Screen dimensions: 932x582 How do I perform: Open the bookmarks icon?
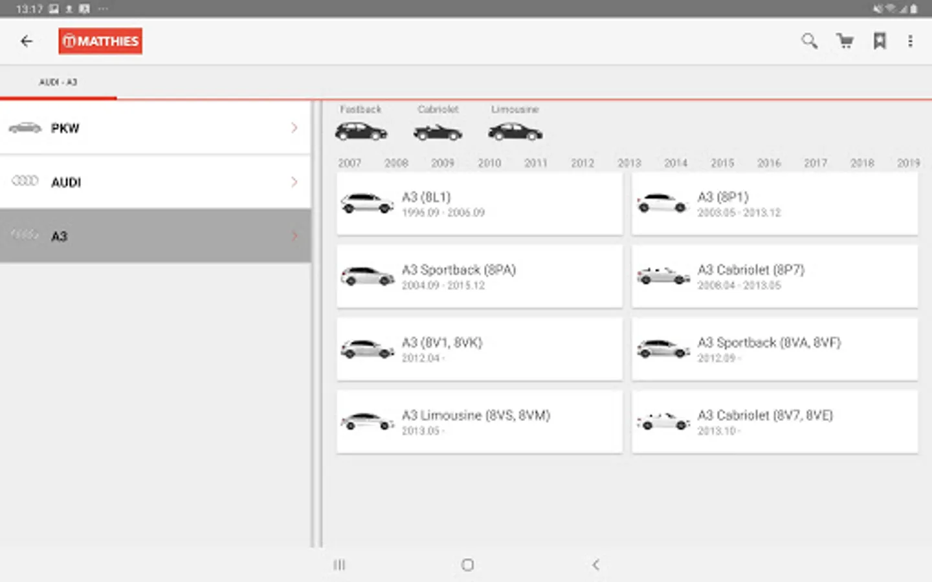(880, 41)
